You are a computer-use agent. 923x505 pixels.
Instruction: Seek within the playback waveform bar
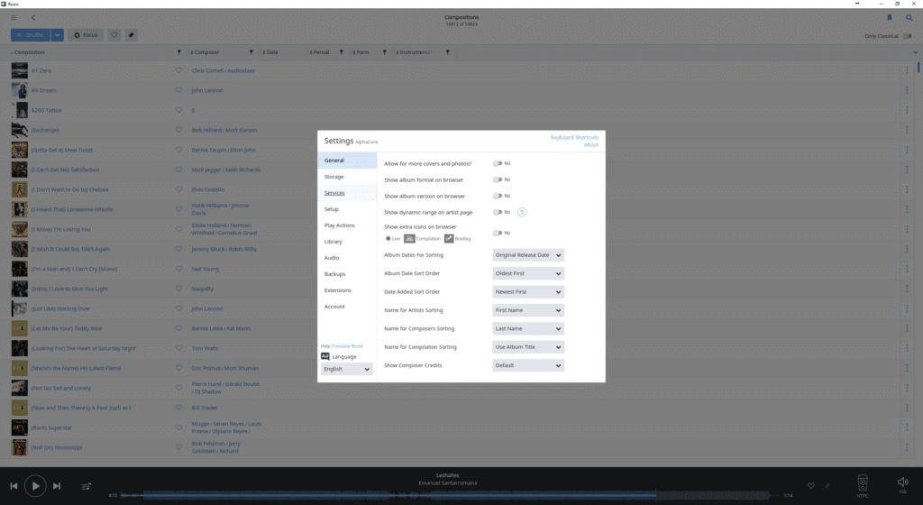click(x=451, y=495)
